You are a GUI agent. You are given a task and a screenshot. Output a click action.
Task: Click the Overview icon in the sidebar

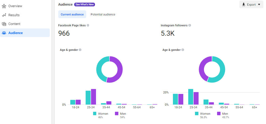[x=4, y=6]
